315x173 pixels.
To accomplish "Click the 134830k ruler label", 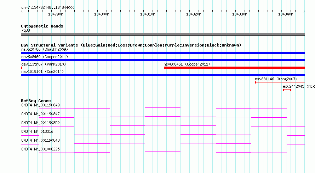I will pos(240,14).
